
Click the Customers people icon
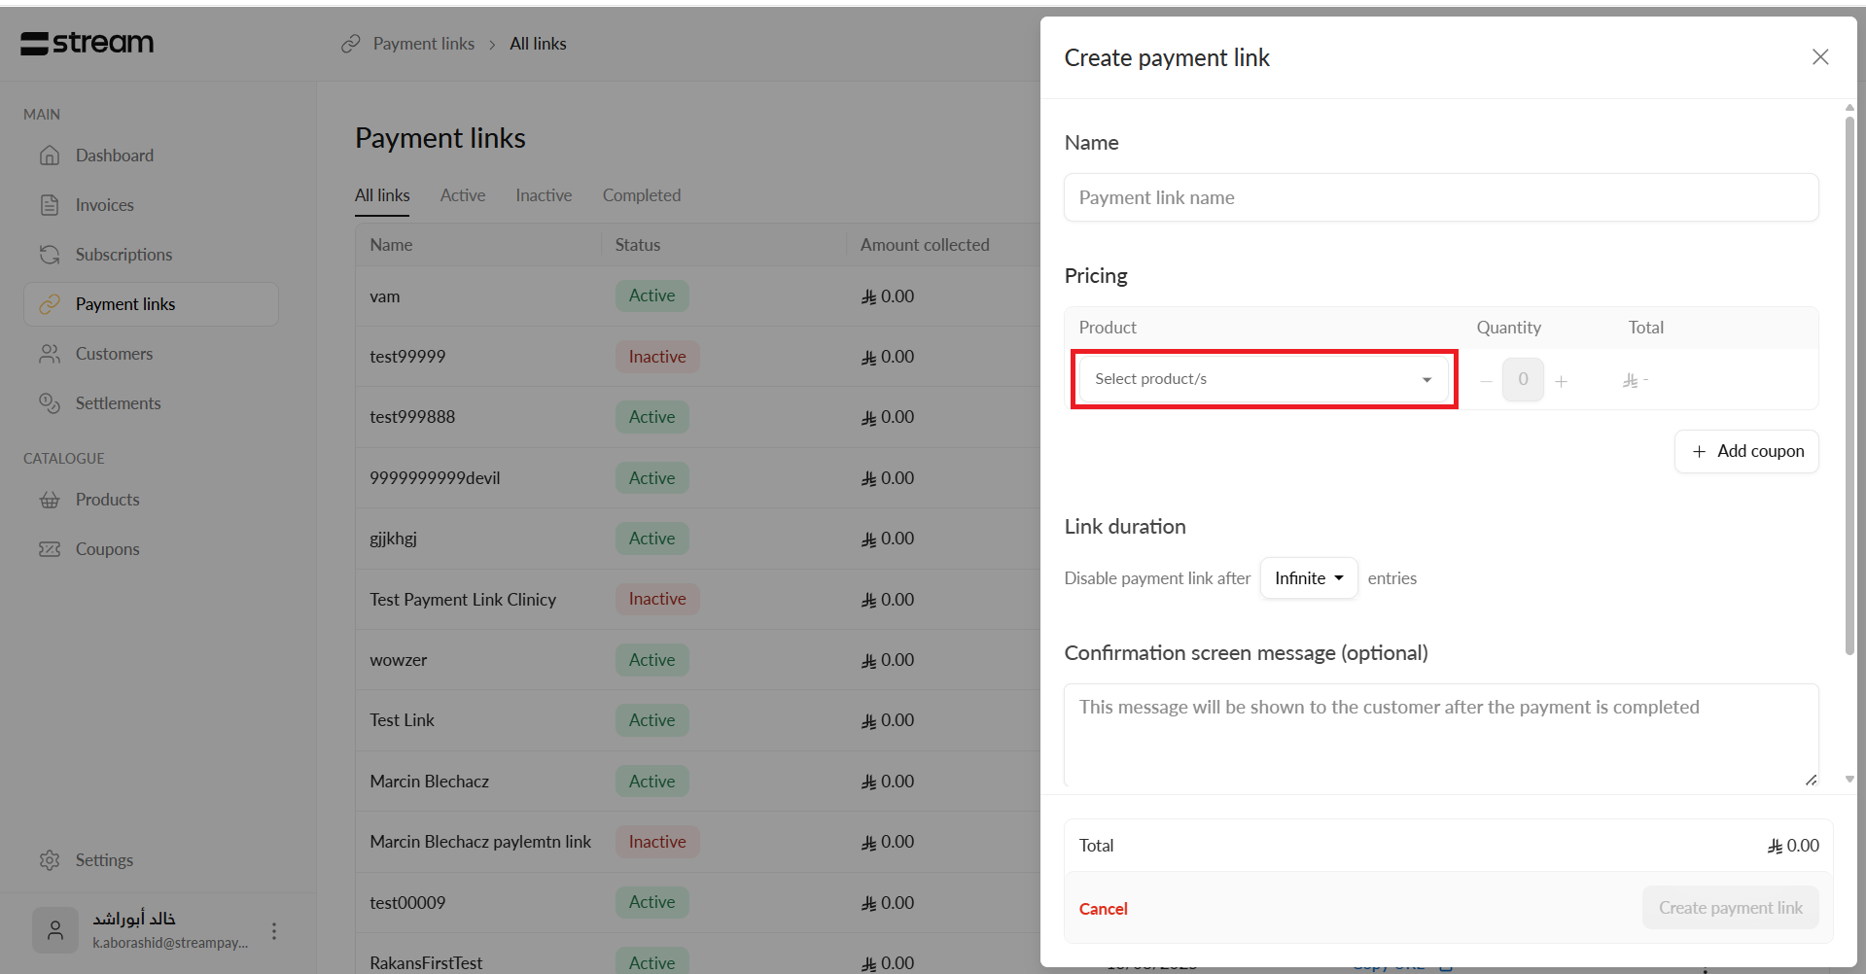[50, 354]
